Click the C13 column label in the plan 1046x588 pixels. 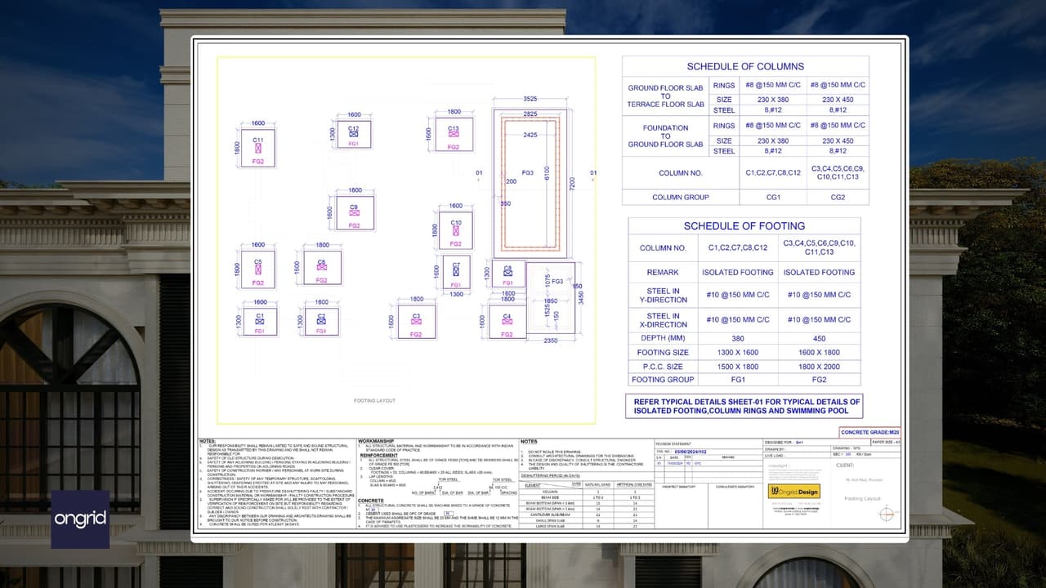point(454,128)
